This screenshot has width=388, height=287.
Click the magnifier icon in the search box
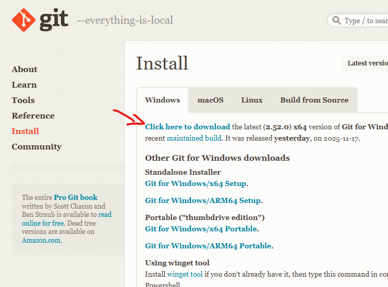(x=336, y=21)
